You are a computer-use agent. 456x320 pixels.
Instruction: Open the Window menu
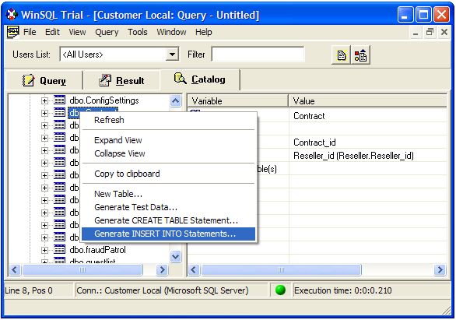pos(171,32)
